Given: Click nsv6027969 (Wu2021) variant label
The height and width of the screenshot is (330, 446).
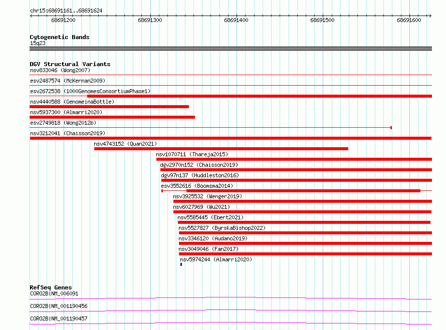Looking at the screenshot, I should point(201,207).
